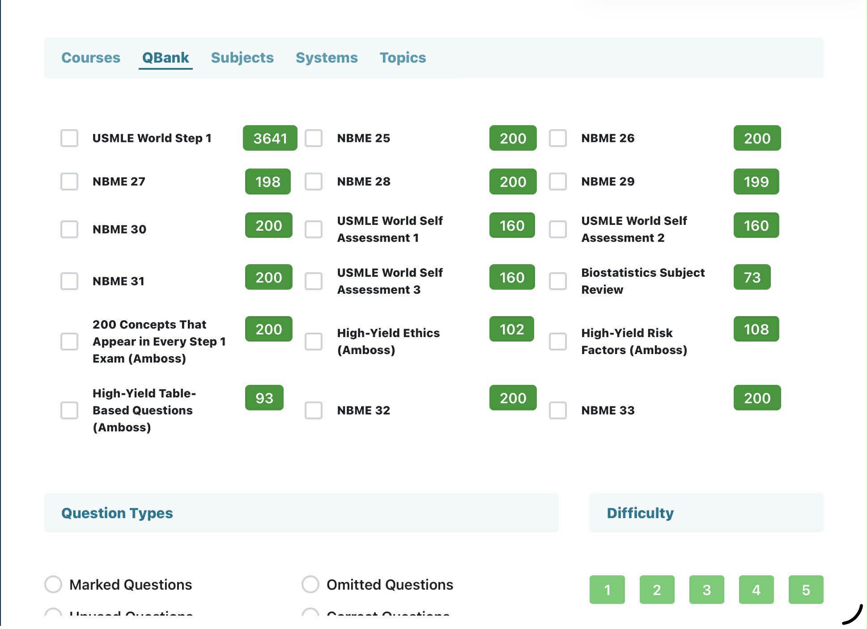This screenshot has width=867, height=629.
Task: Click difficulty level 1 button
Action: pos(607,590)
